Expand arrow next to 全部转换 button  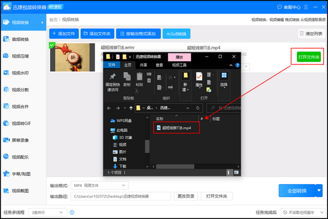319,191
